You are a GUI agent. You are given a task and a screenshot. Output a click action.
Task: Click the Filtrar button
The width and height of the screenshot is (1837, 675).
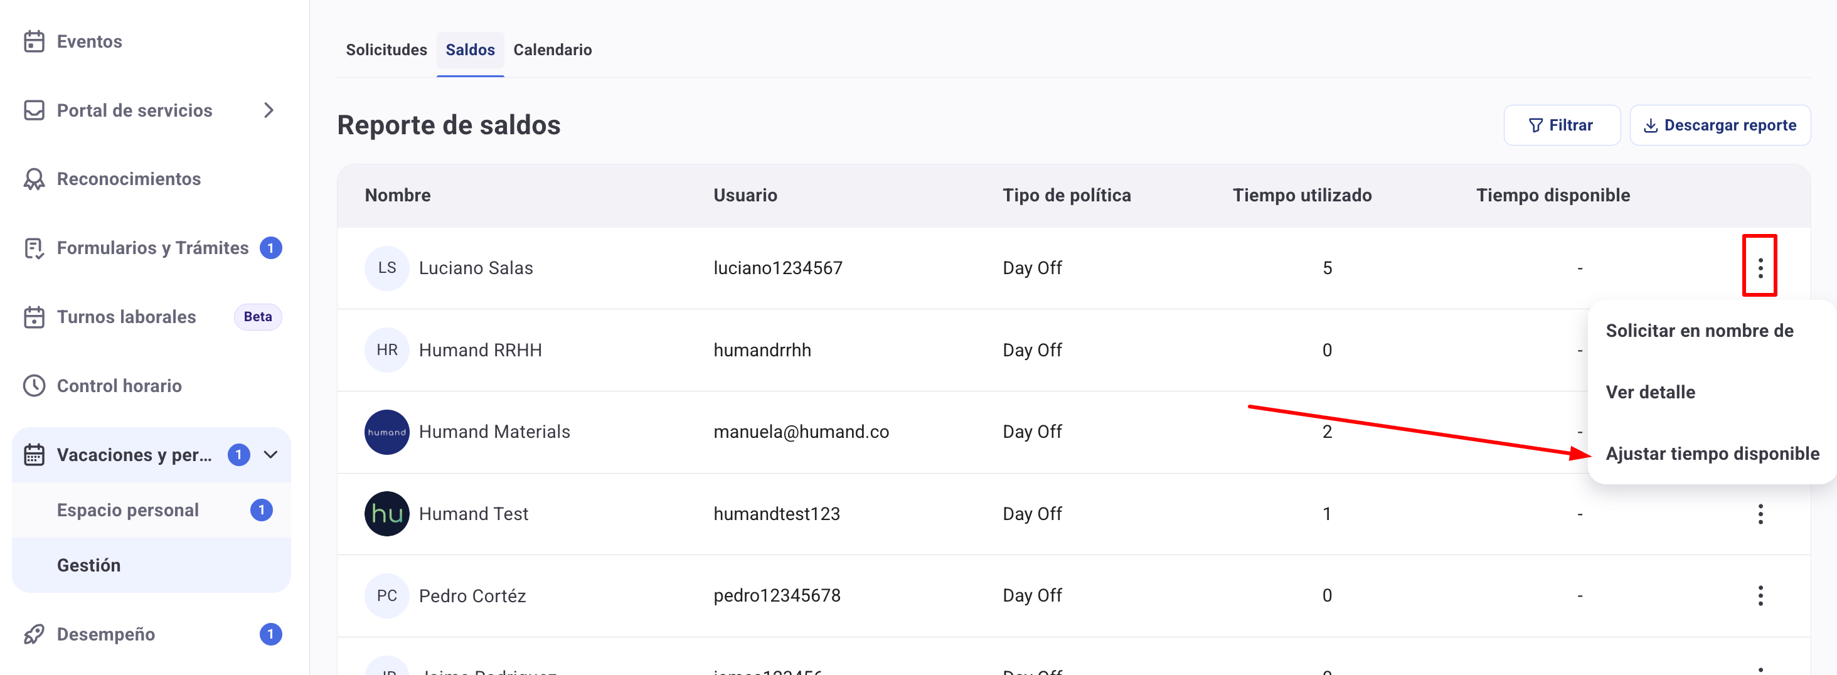tap(1561, 125)
